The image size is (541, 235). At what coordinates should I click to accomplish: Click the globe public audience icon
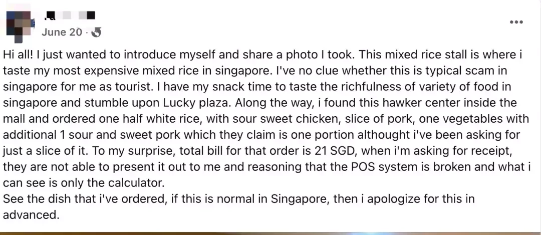click(97, 32)
